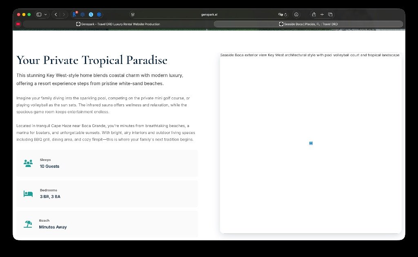
Task: Reload the page with refresh icon
Action: (286, 14)
